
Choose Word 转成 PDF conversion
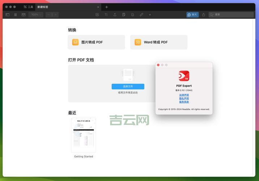[159, 42]
